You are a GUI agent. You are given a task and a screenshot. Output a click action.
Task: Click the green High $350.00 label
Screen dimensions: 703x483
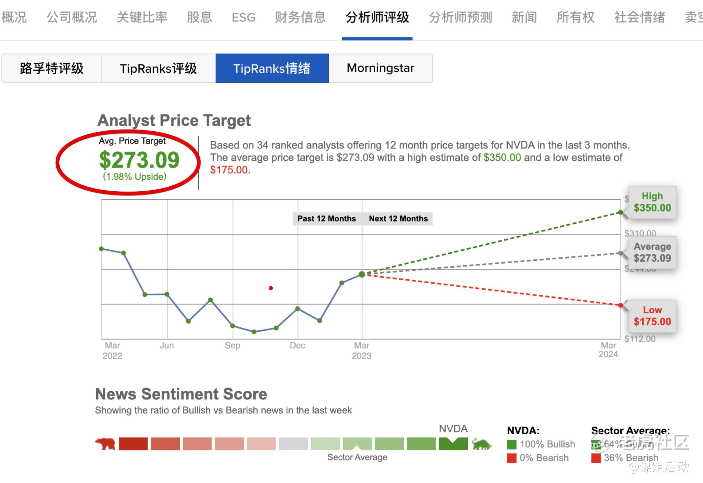coord(652,202)
